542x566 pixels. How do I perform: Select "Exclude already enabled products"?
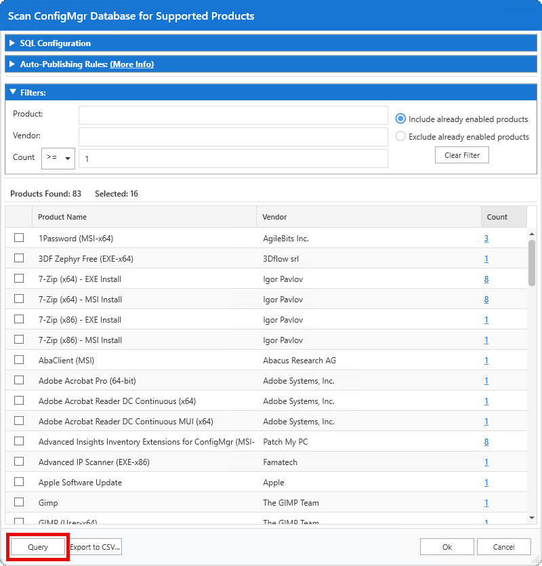click(400, 136)
